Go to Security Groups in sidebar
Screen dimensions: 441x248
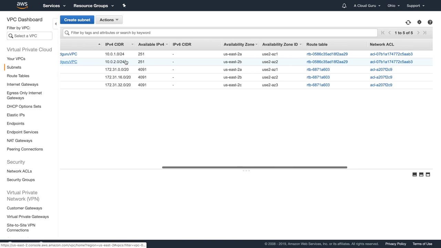click(21, 179)
